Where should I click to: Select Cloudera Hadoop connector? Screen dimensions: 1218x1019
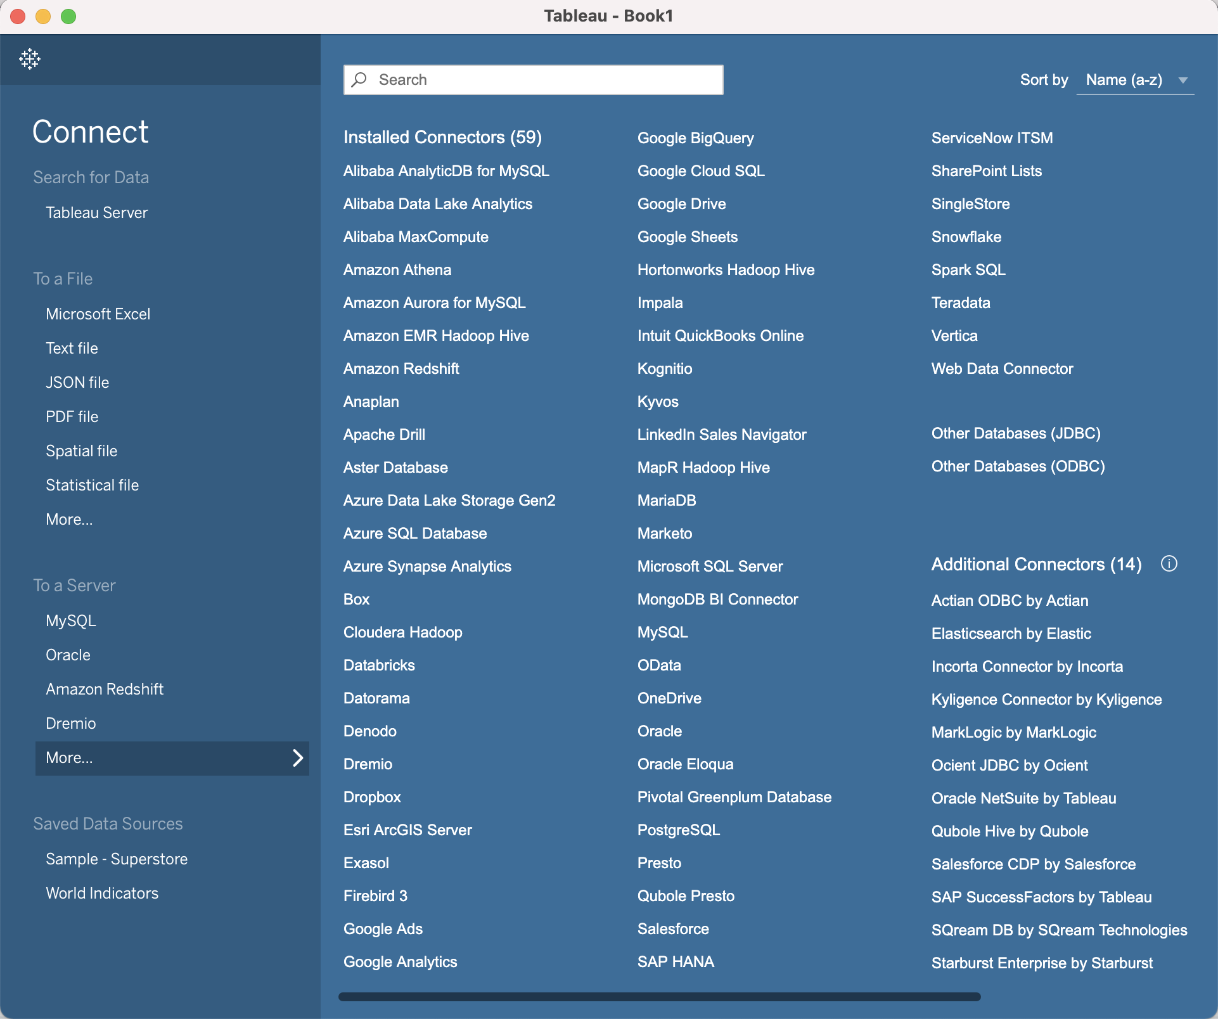403,632
